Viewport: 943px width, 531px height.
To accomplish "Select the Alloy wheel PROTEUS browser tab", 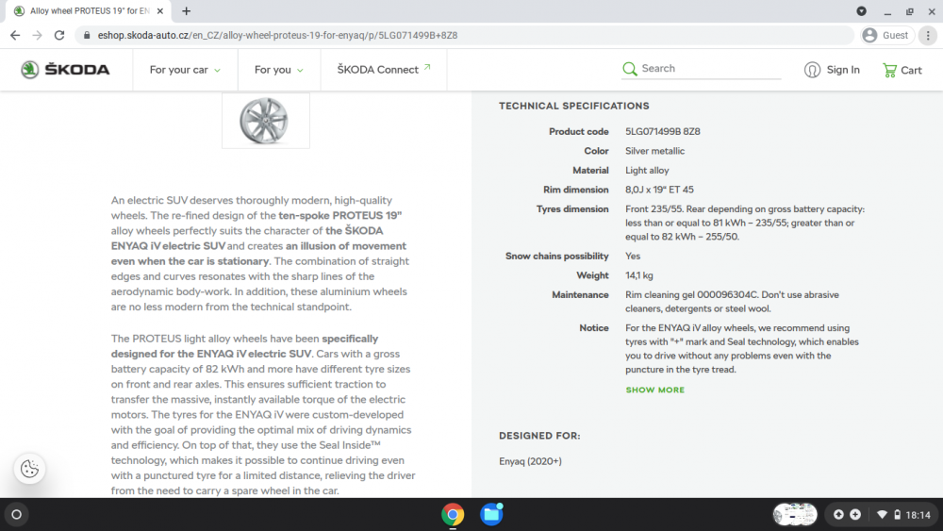I will coord(89,11).
